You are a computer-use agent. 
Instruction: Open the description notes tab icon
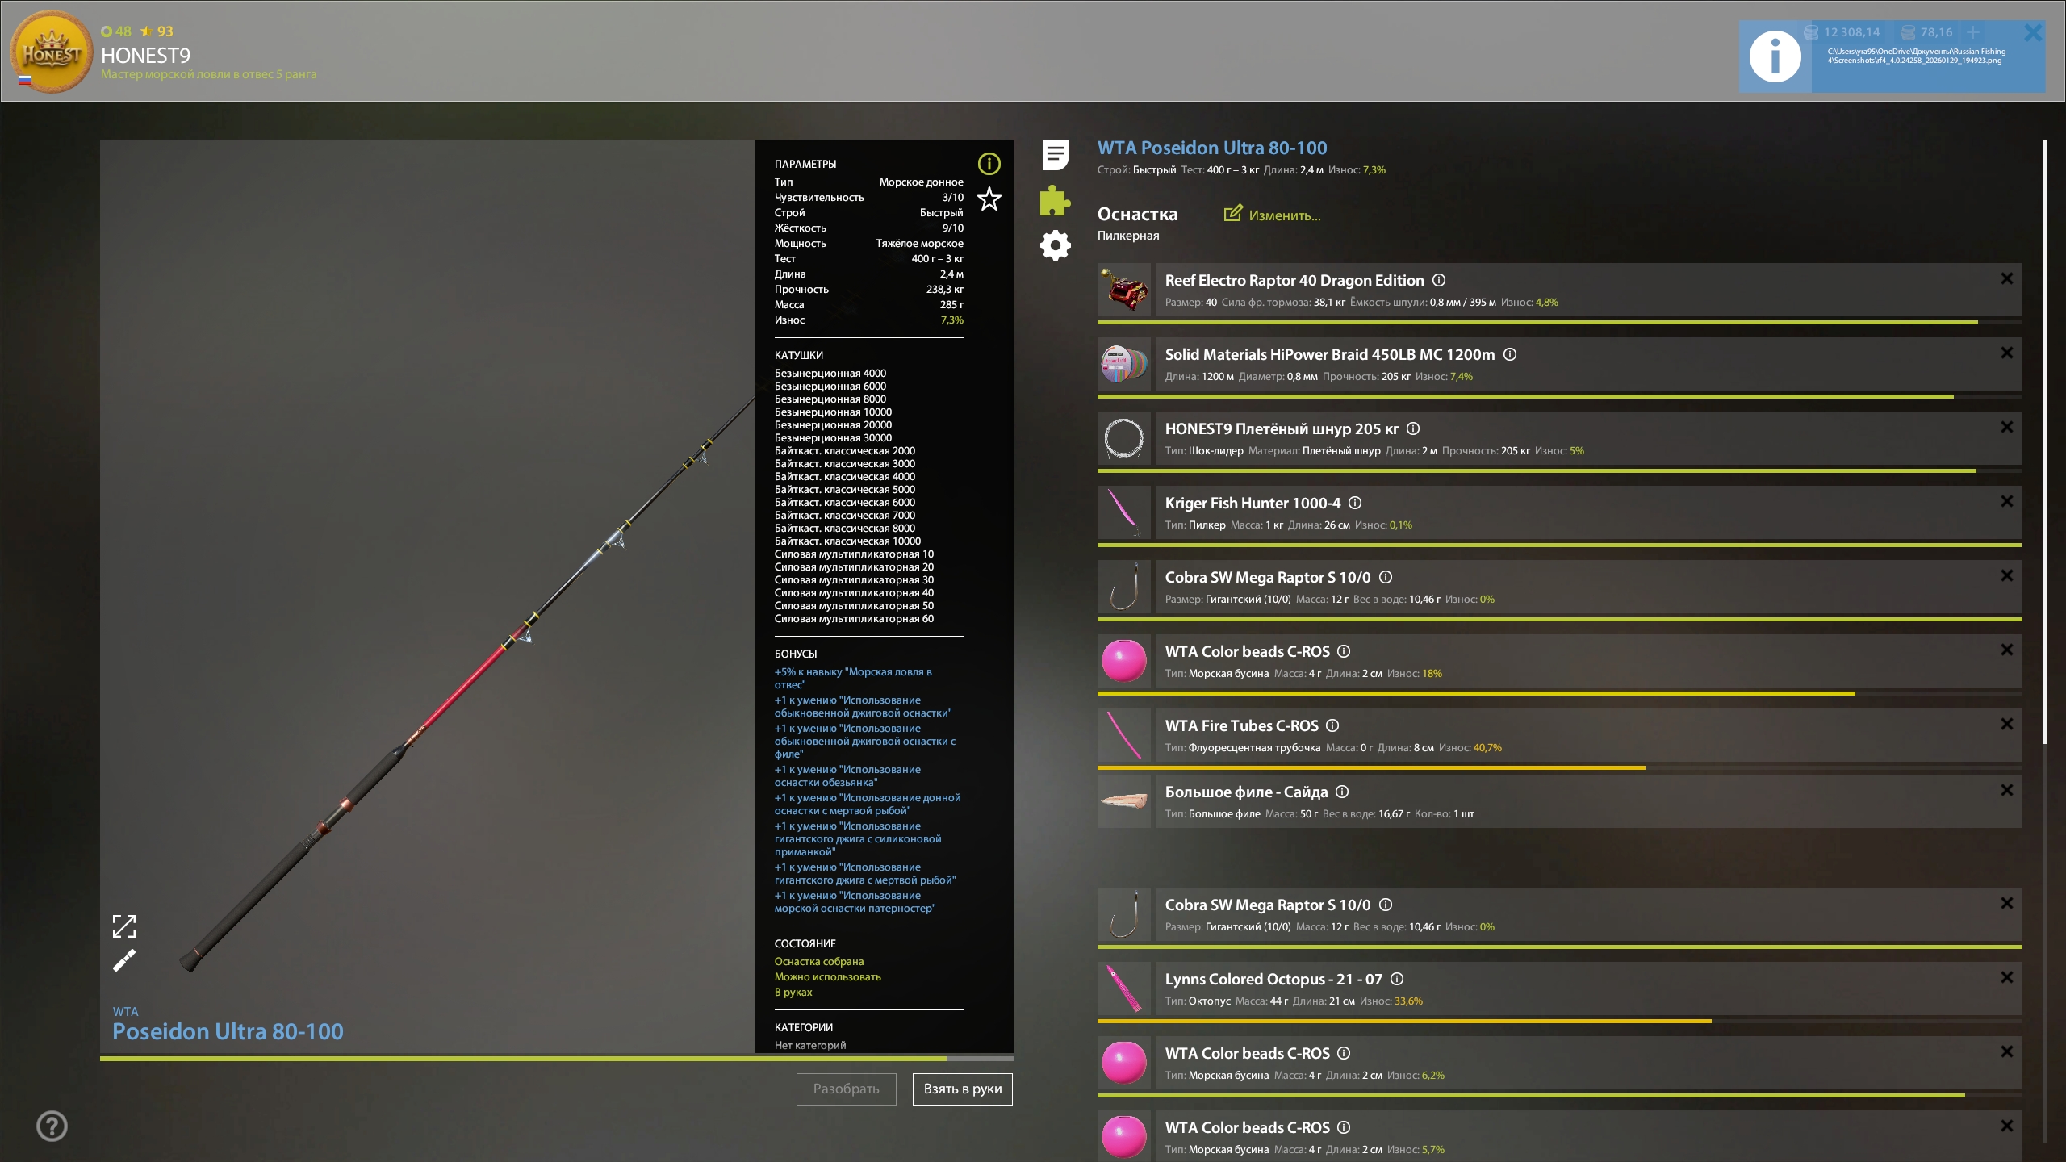1055,154
